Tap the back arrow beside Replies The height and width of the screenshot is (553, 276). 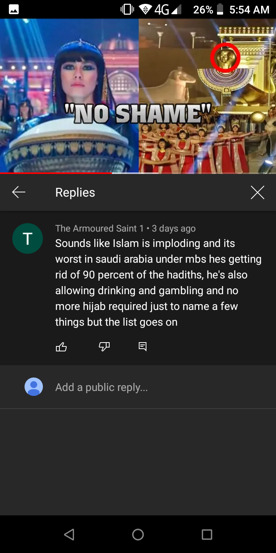click(x=18, y=192)
